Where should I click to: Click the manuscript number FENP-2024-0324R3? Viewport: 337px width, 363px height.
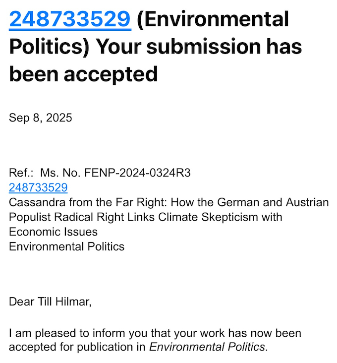pyautogui.click(x=138, y=173)
